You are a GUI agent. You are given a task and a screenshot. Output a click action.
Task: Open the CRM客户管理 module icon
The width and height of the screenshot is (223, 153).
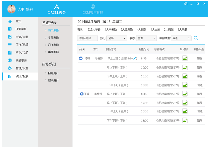[x=93, y=7]
